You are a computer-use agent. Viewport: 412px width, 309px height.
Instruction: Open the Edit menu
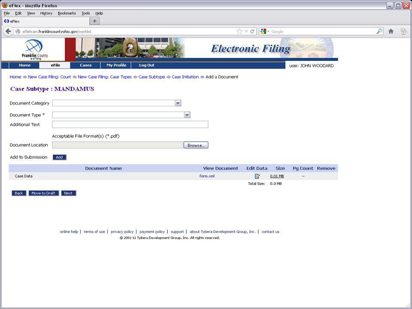pos(18,13)
